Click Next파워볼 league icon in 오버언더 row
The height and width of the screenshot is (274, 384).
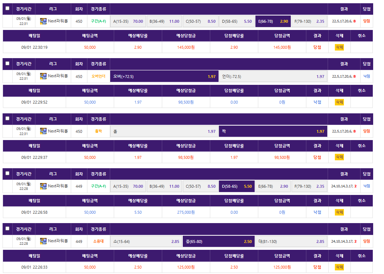pos(43,76)
